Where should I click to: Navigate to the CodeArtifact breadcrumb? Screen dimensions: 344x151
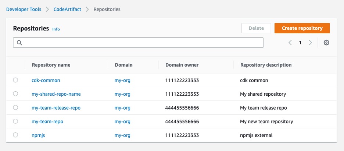pyautogui.click(x=67, y=9)
